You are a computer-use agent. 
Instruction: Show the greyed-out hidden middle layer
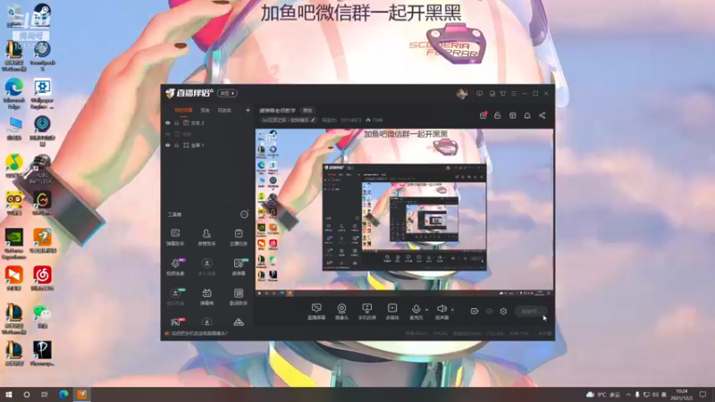tap(168, 134)
